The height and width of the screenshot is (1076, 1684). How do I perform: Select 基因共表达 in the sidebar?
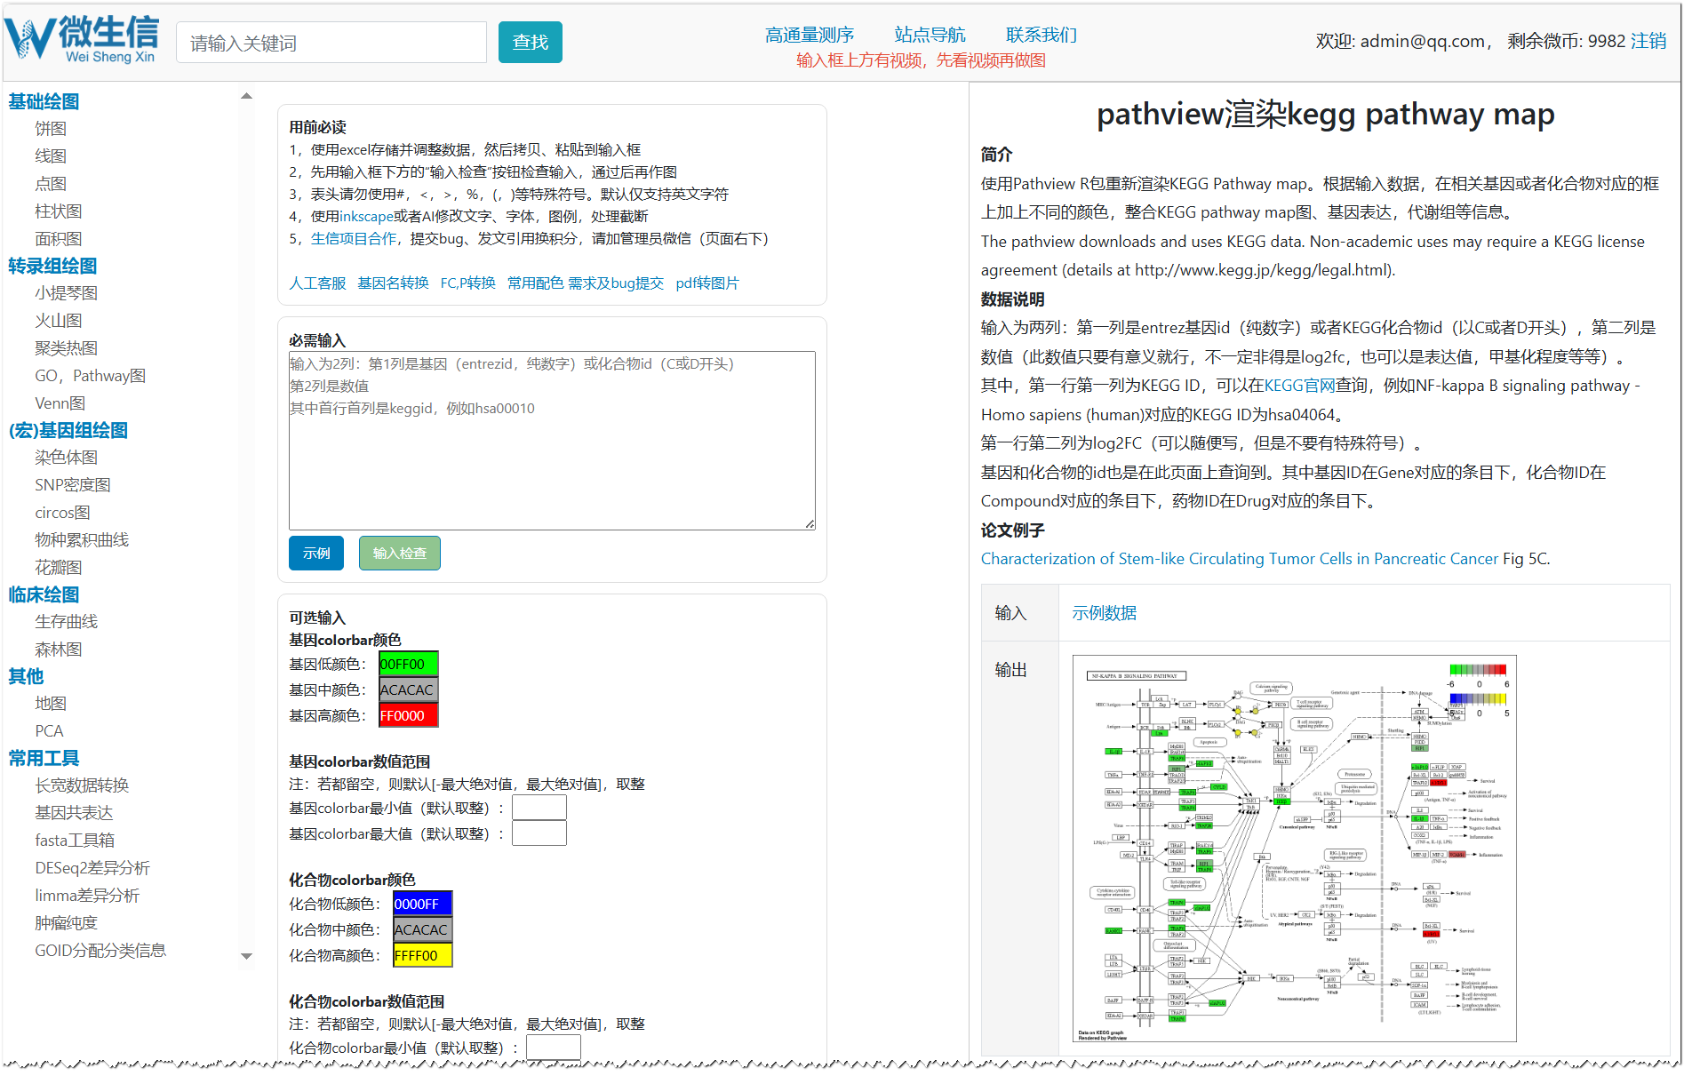tap(75, 813)
